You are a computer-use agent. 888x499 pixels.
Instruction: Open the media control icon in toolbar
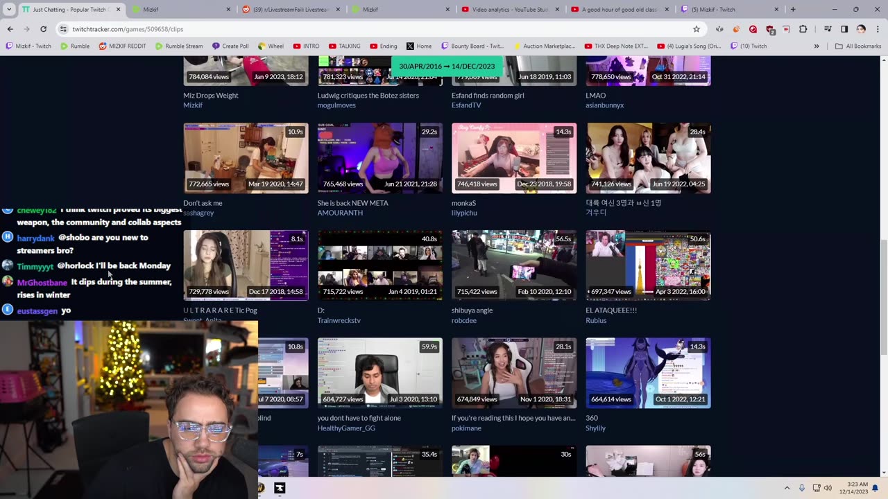pyautogui.click(x=828, y=29)
